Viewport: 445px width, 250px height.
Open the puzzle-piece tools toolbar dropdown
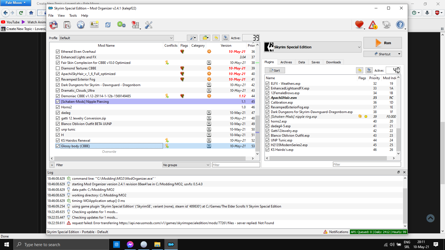[135, 25]
